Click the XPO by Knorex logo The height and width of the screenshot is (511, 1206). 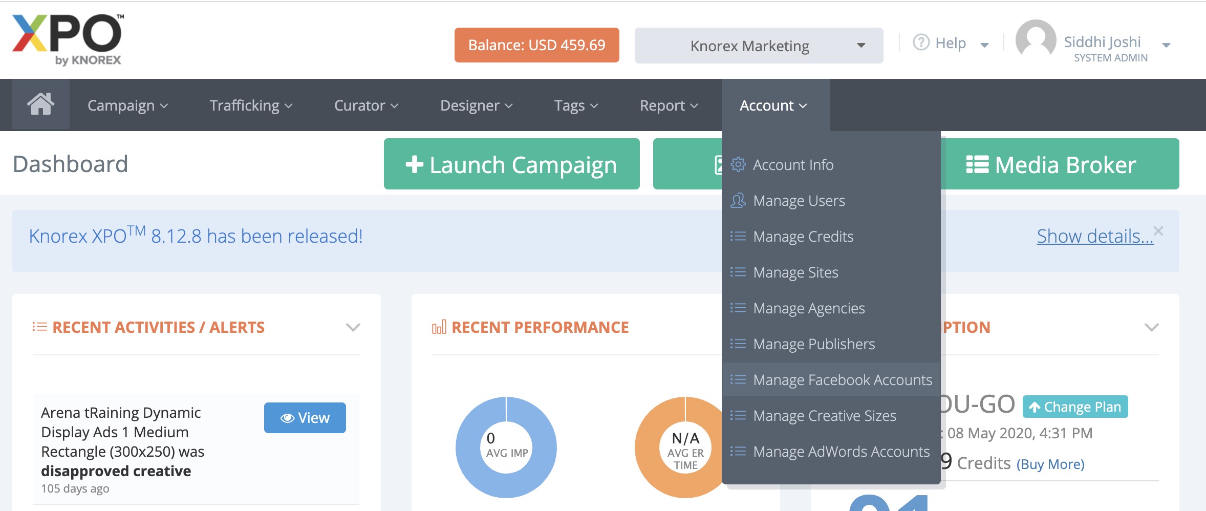[x=67, y=40]
